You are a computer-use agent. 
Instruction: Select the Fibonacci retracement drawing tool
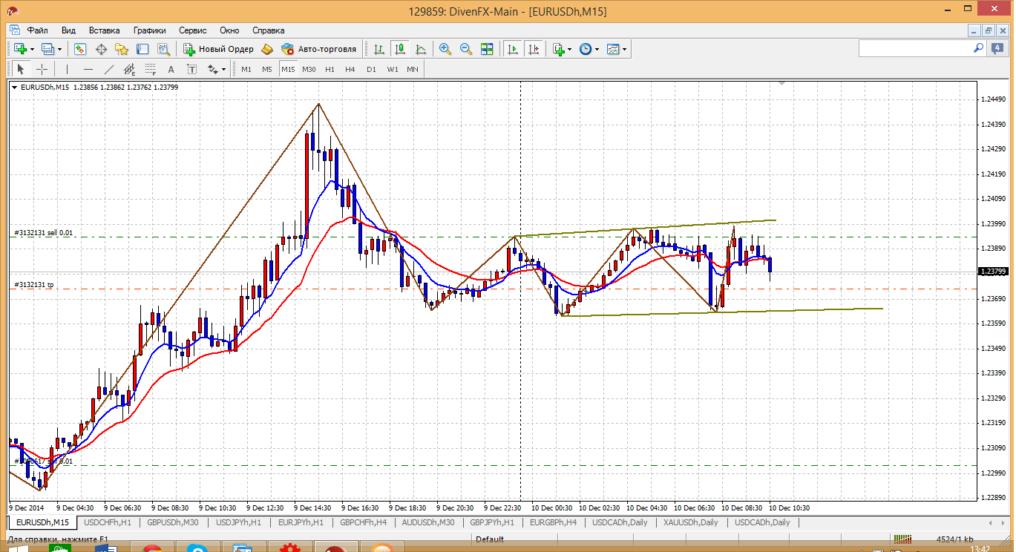[x=151, y=69]
